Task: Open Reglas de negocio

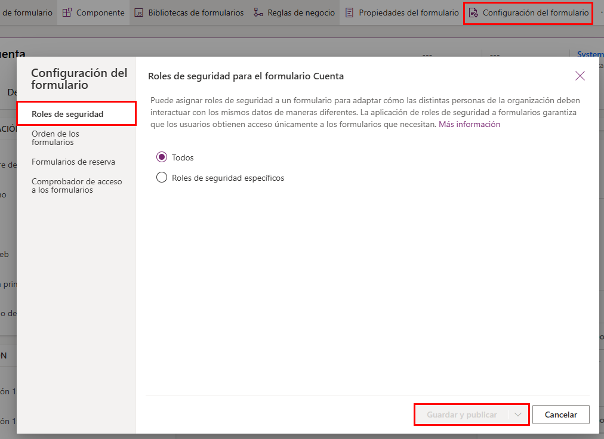Action: (x=294, y=13)
